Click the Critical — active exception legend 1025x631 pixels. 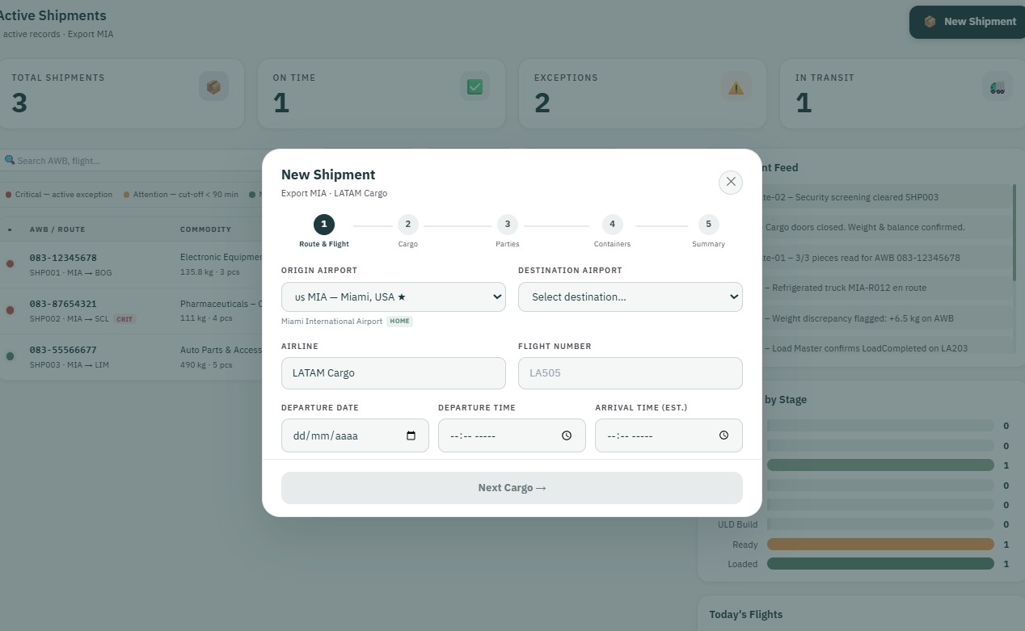pyautogui.click(x=59, y=195)
